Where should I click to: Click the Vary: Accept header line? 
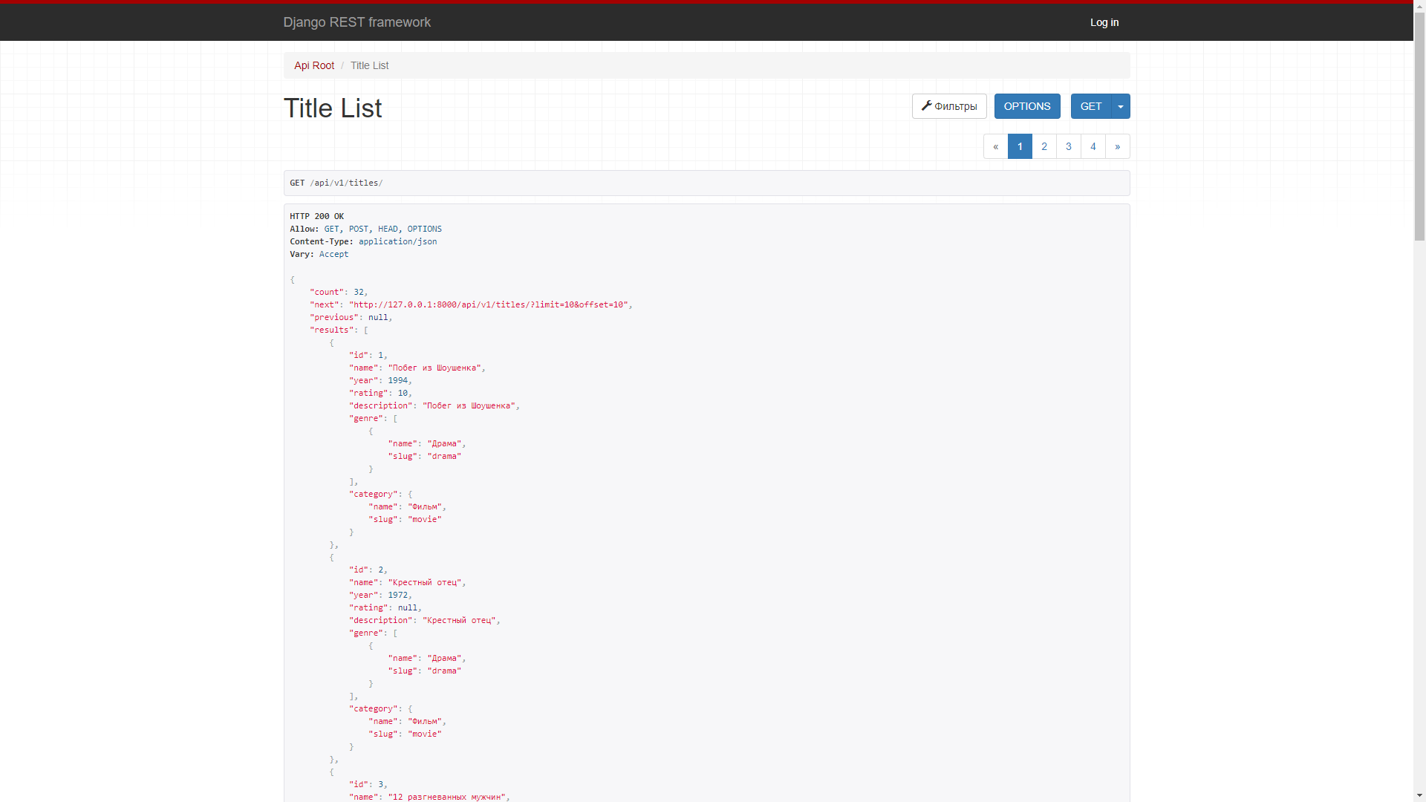[x=319, y=254]
